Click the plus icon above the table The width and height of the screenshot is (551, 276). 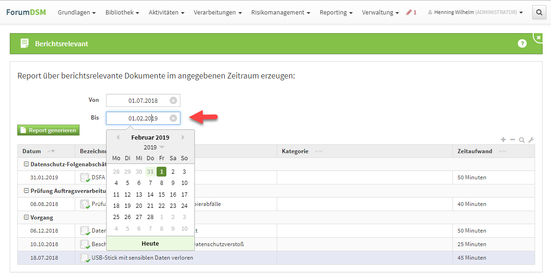click(503, 140)
